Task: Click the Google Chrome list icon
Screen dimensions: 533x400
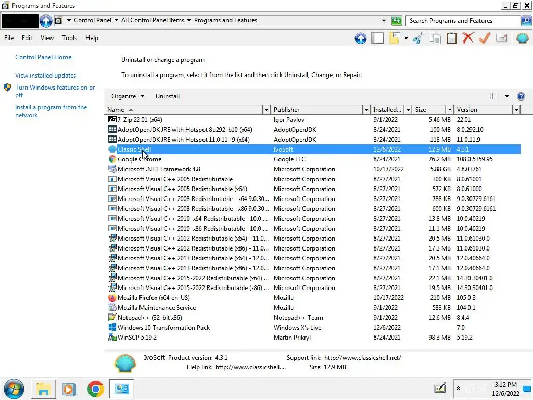Action: [112, 159]
